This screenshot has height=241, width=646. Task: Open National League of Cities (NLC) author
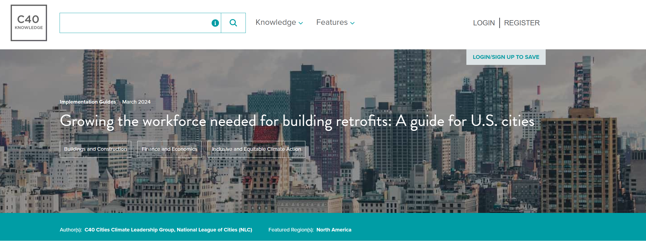coord(215,230)
